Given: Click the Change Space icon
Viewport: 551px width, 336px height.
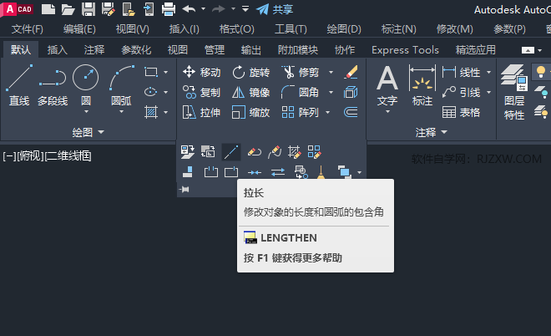Looking at the screenshot, I should 208,152.
